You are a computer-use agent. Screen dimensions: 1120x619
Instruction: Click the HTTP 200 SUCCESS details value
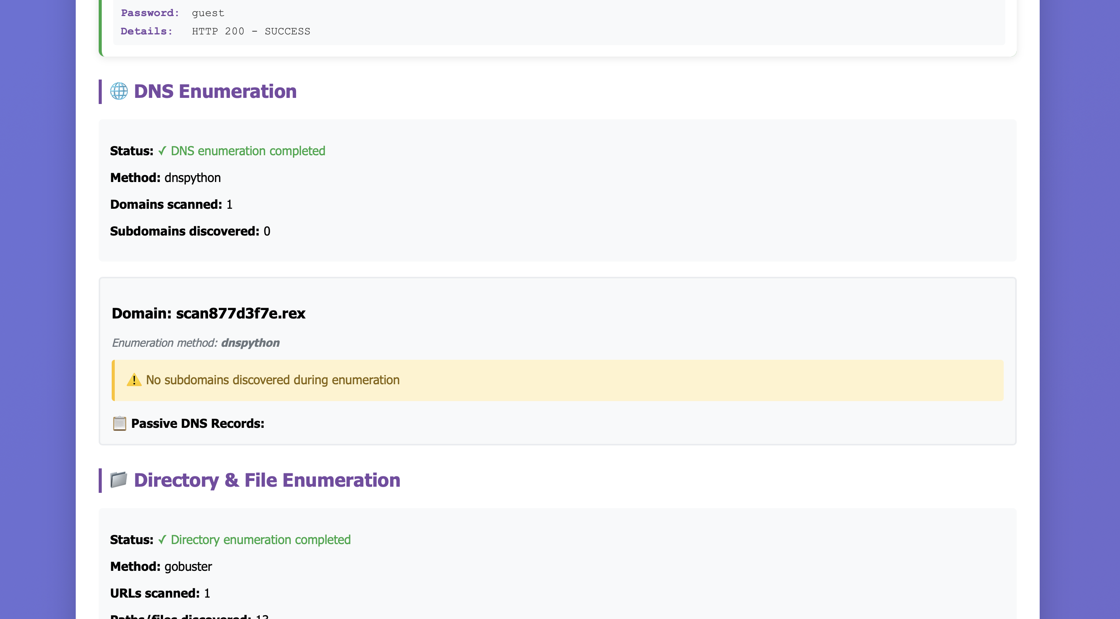click(251, 31)
